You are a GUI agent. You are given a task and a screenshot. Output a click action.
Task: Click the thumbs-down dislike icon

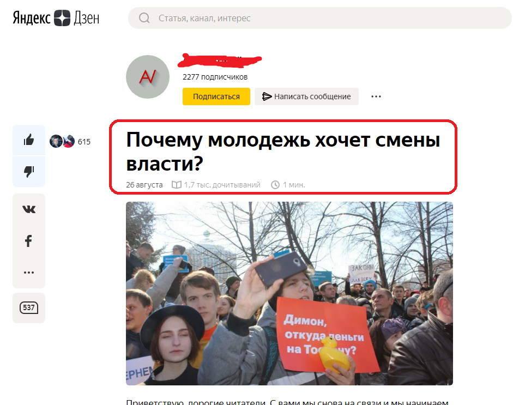[x=29, y=171]
